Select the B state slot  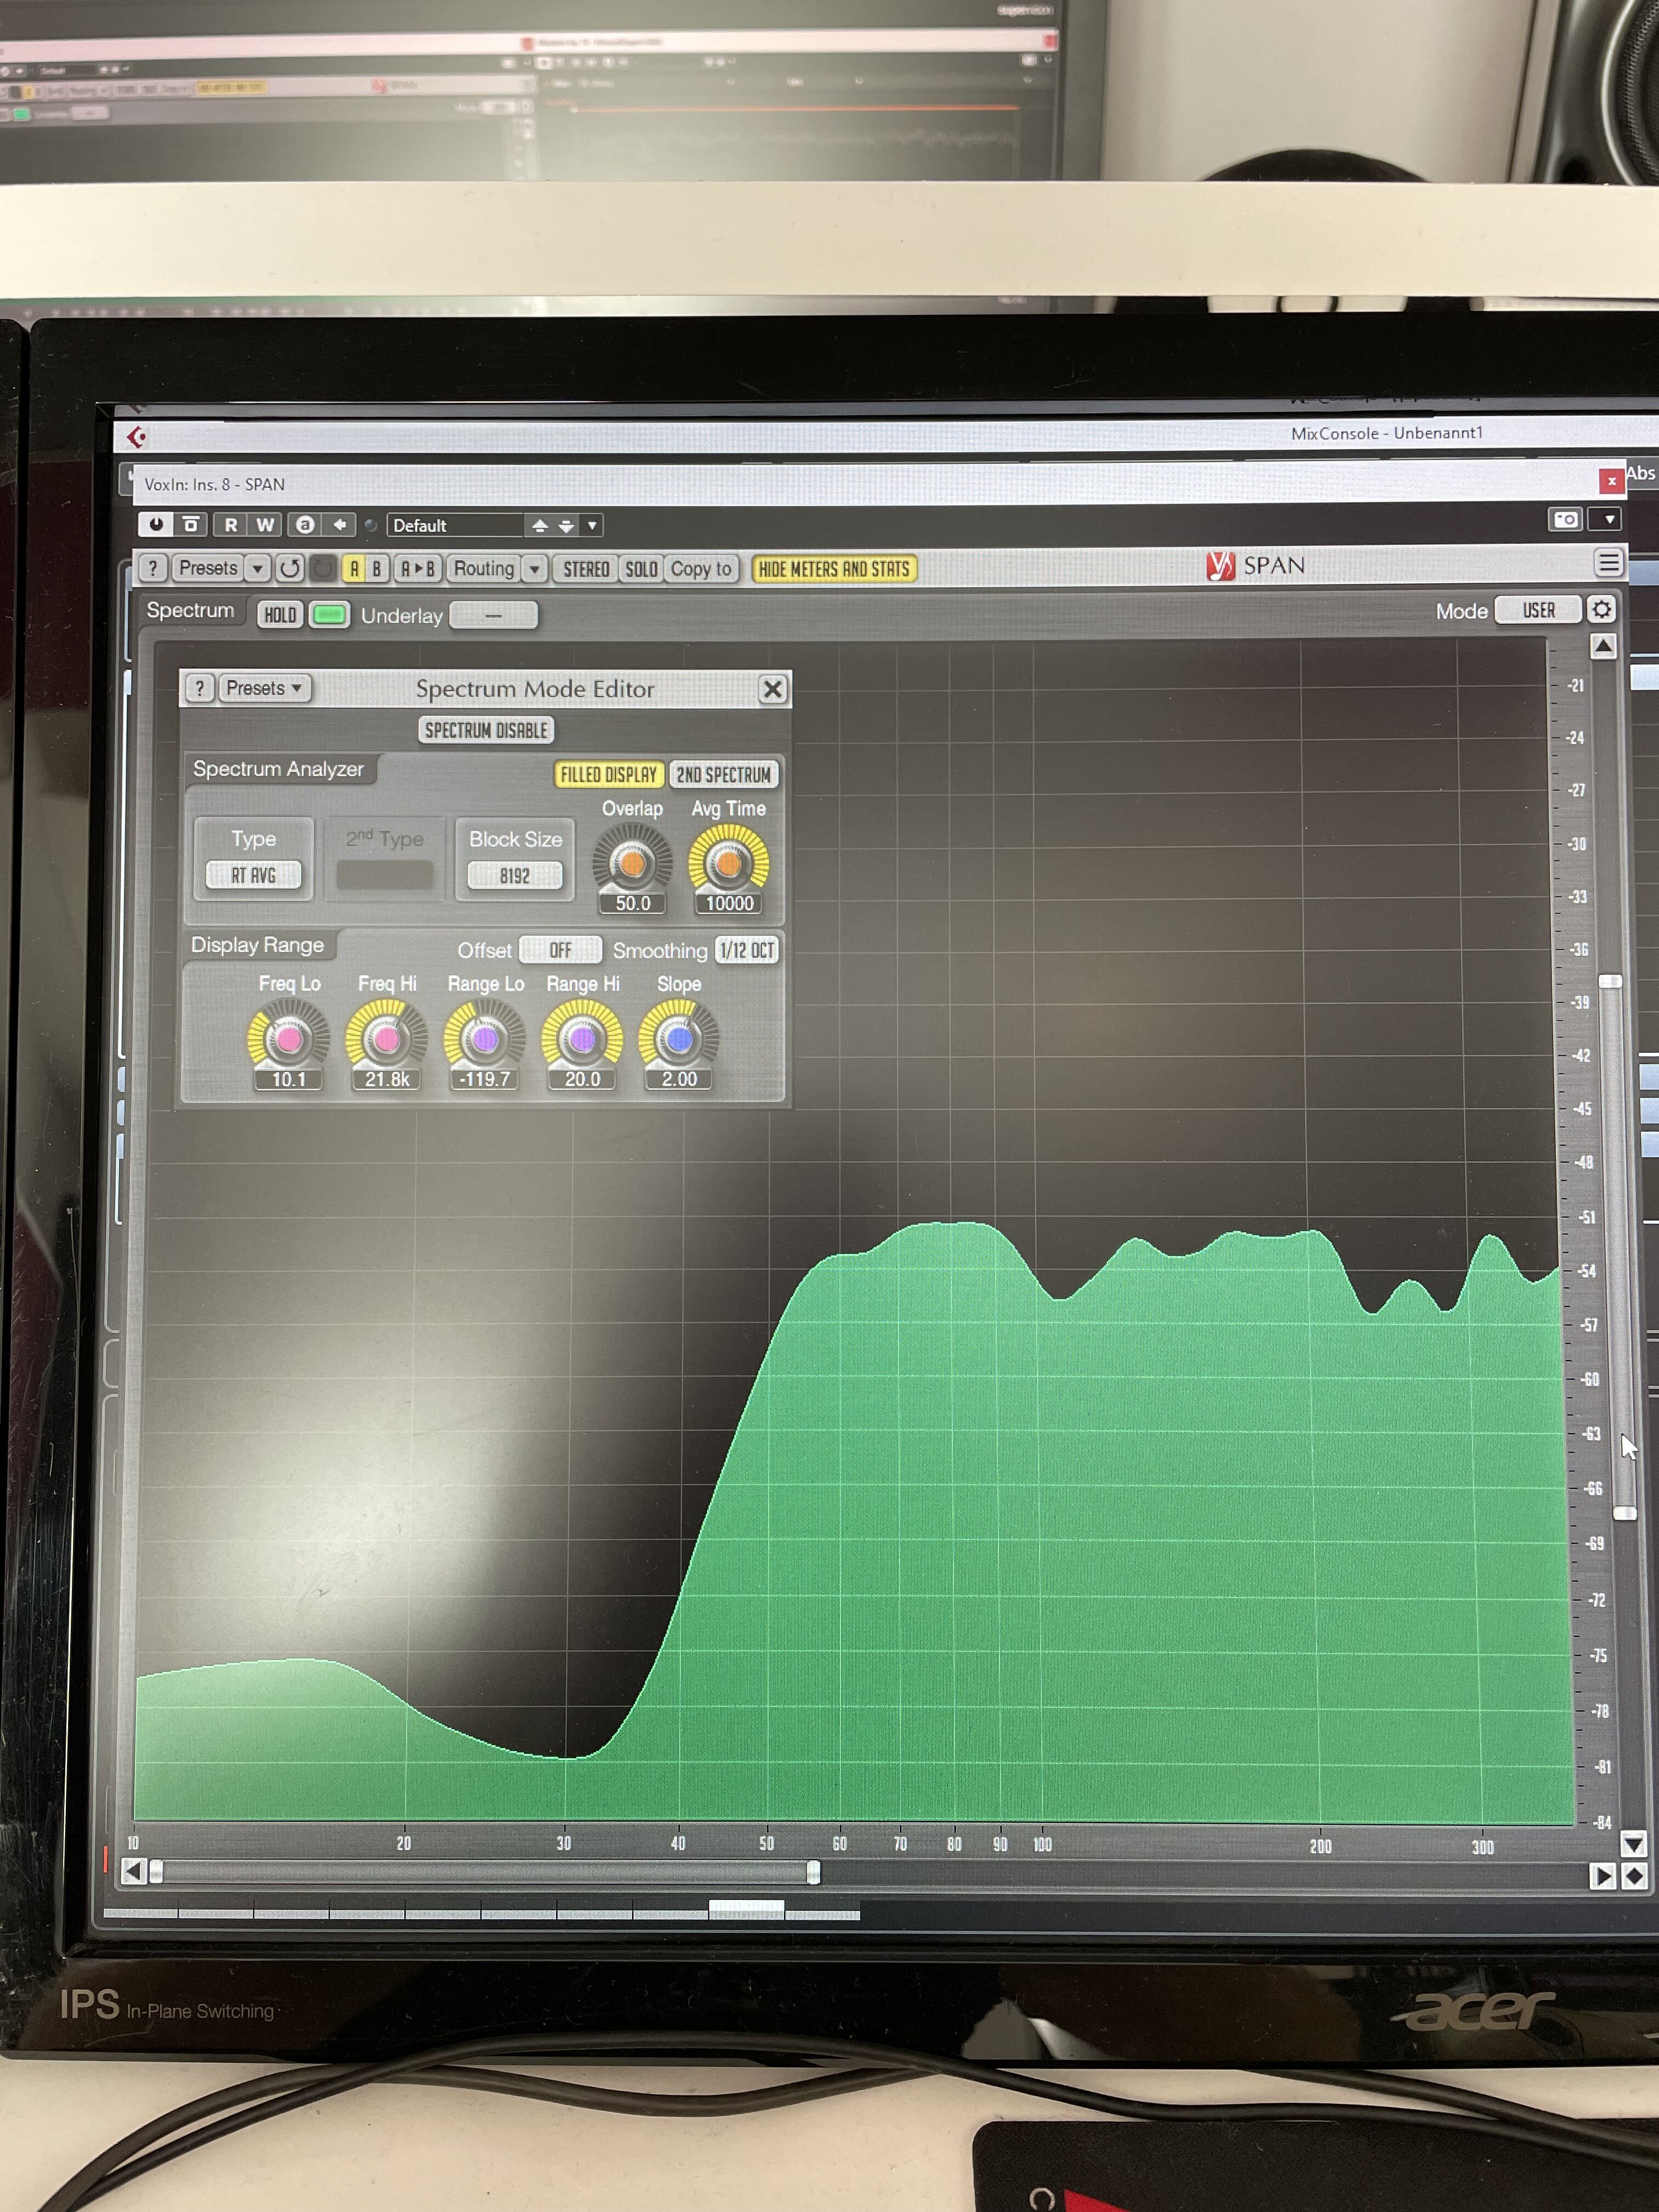pyautogui.click(x=377, y=569)
